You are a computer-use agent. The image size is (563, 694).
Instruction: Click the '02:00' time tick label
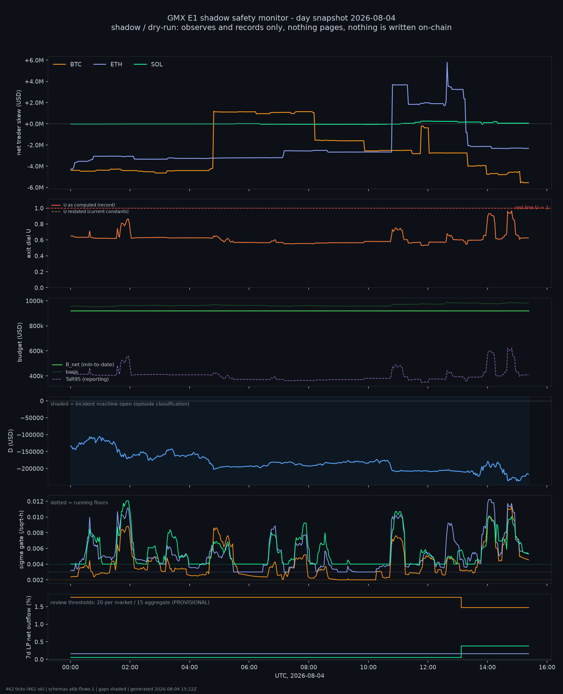tap(130, 667)
